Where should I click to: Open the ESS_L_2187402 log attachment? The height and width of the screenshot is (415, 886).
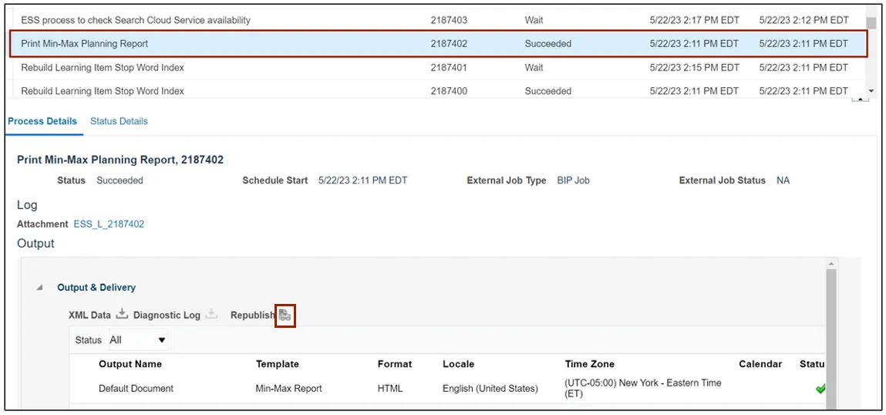click(109, 224)
